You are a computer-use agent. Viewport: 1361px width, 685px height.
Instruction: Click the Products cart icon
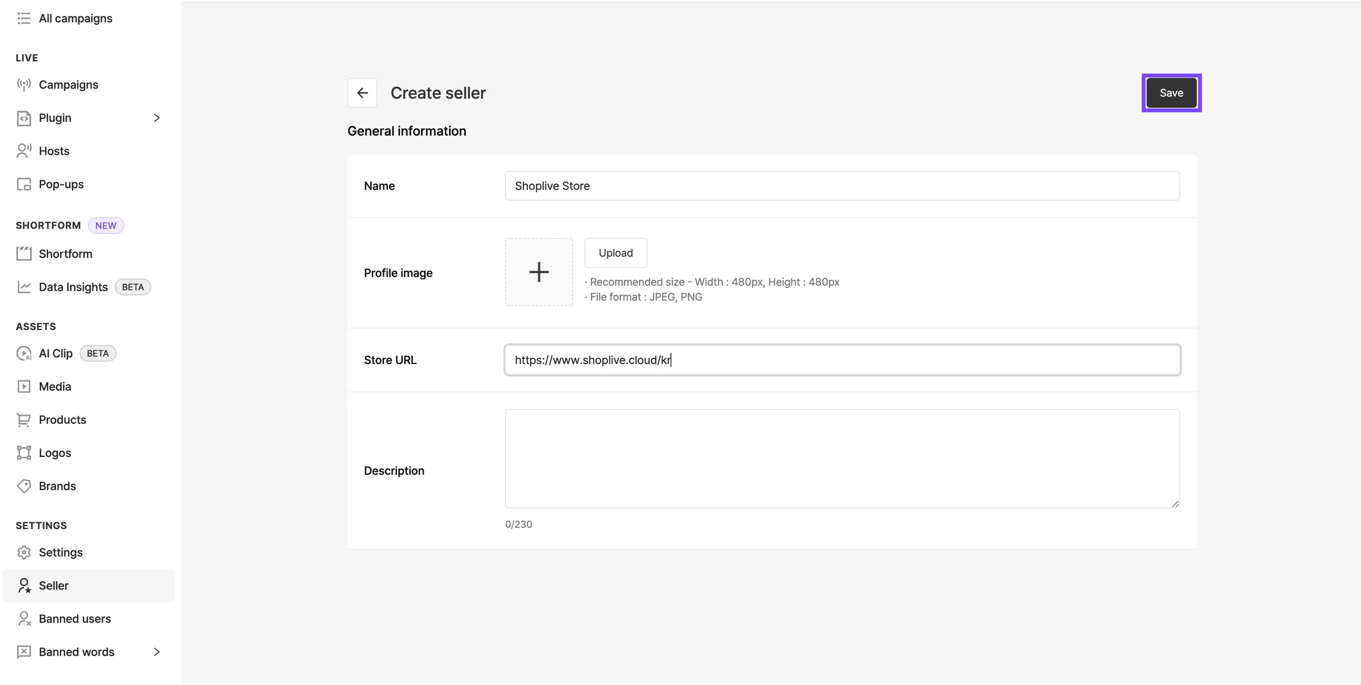[x=24, y=420]
